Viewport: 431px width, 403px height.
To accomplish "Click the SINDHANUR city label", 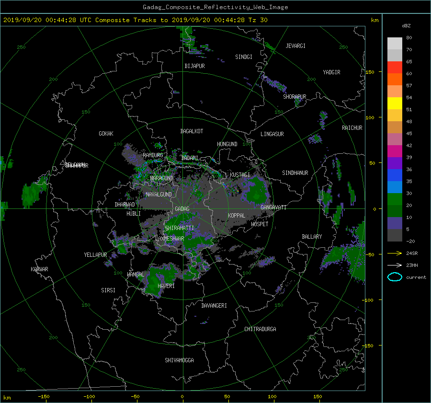I will pos(295,173).
